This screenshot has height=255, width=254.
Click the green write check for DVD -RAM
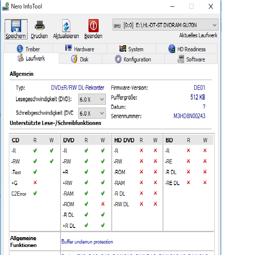pyautogui.click(x=103, y=193)
